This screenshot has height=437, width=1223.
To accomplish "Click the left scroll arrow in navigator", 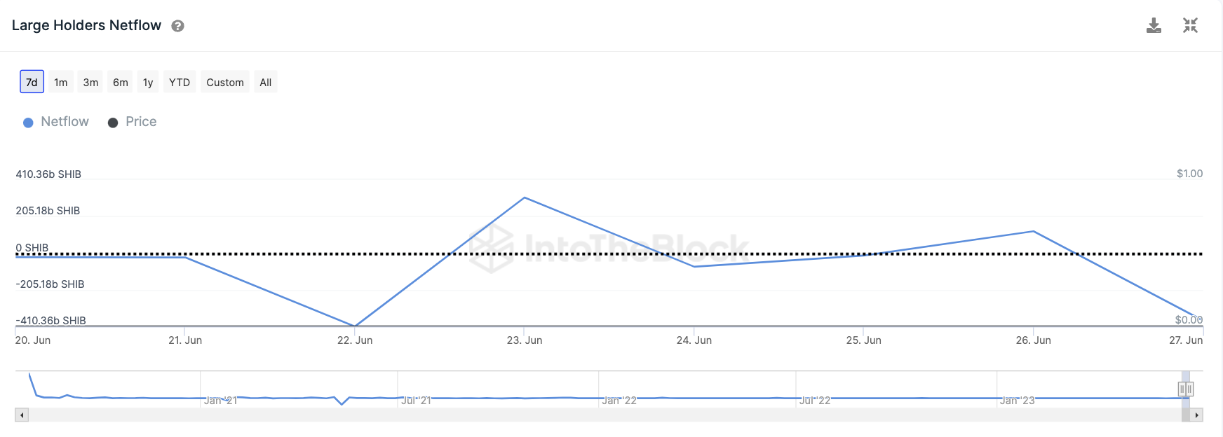I will (x=22, y=415).
